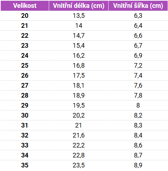Click the Velikost column header
This screenshot has width=168, height=171.
25,6
